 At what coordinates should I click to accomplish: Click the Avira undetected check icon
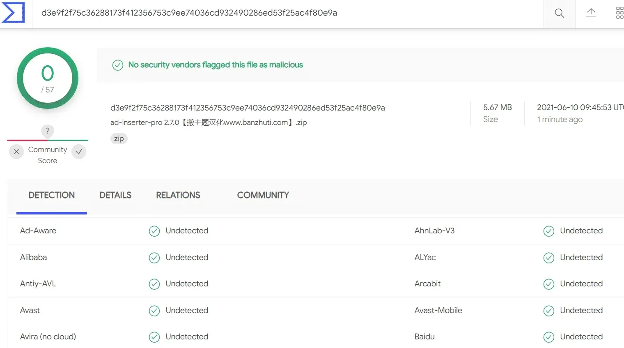pos(154,337)
